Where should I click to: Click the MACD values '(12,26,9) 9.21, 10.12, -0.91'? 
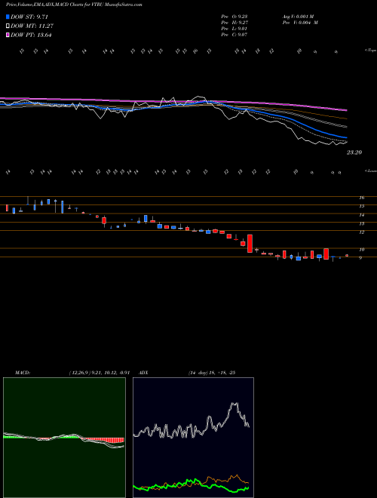(x=100, y=373)
